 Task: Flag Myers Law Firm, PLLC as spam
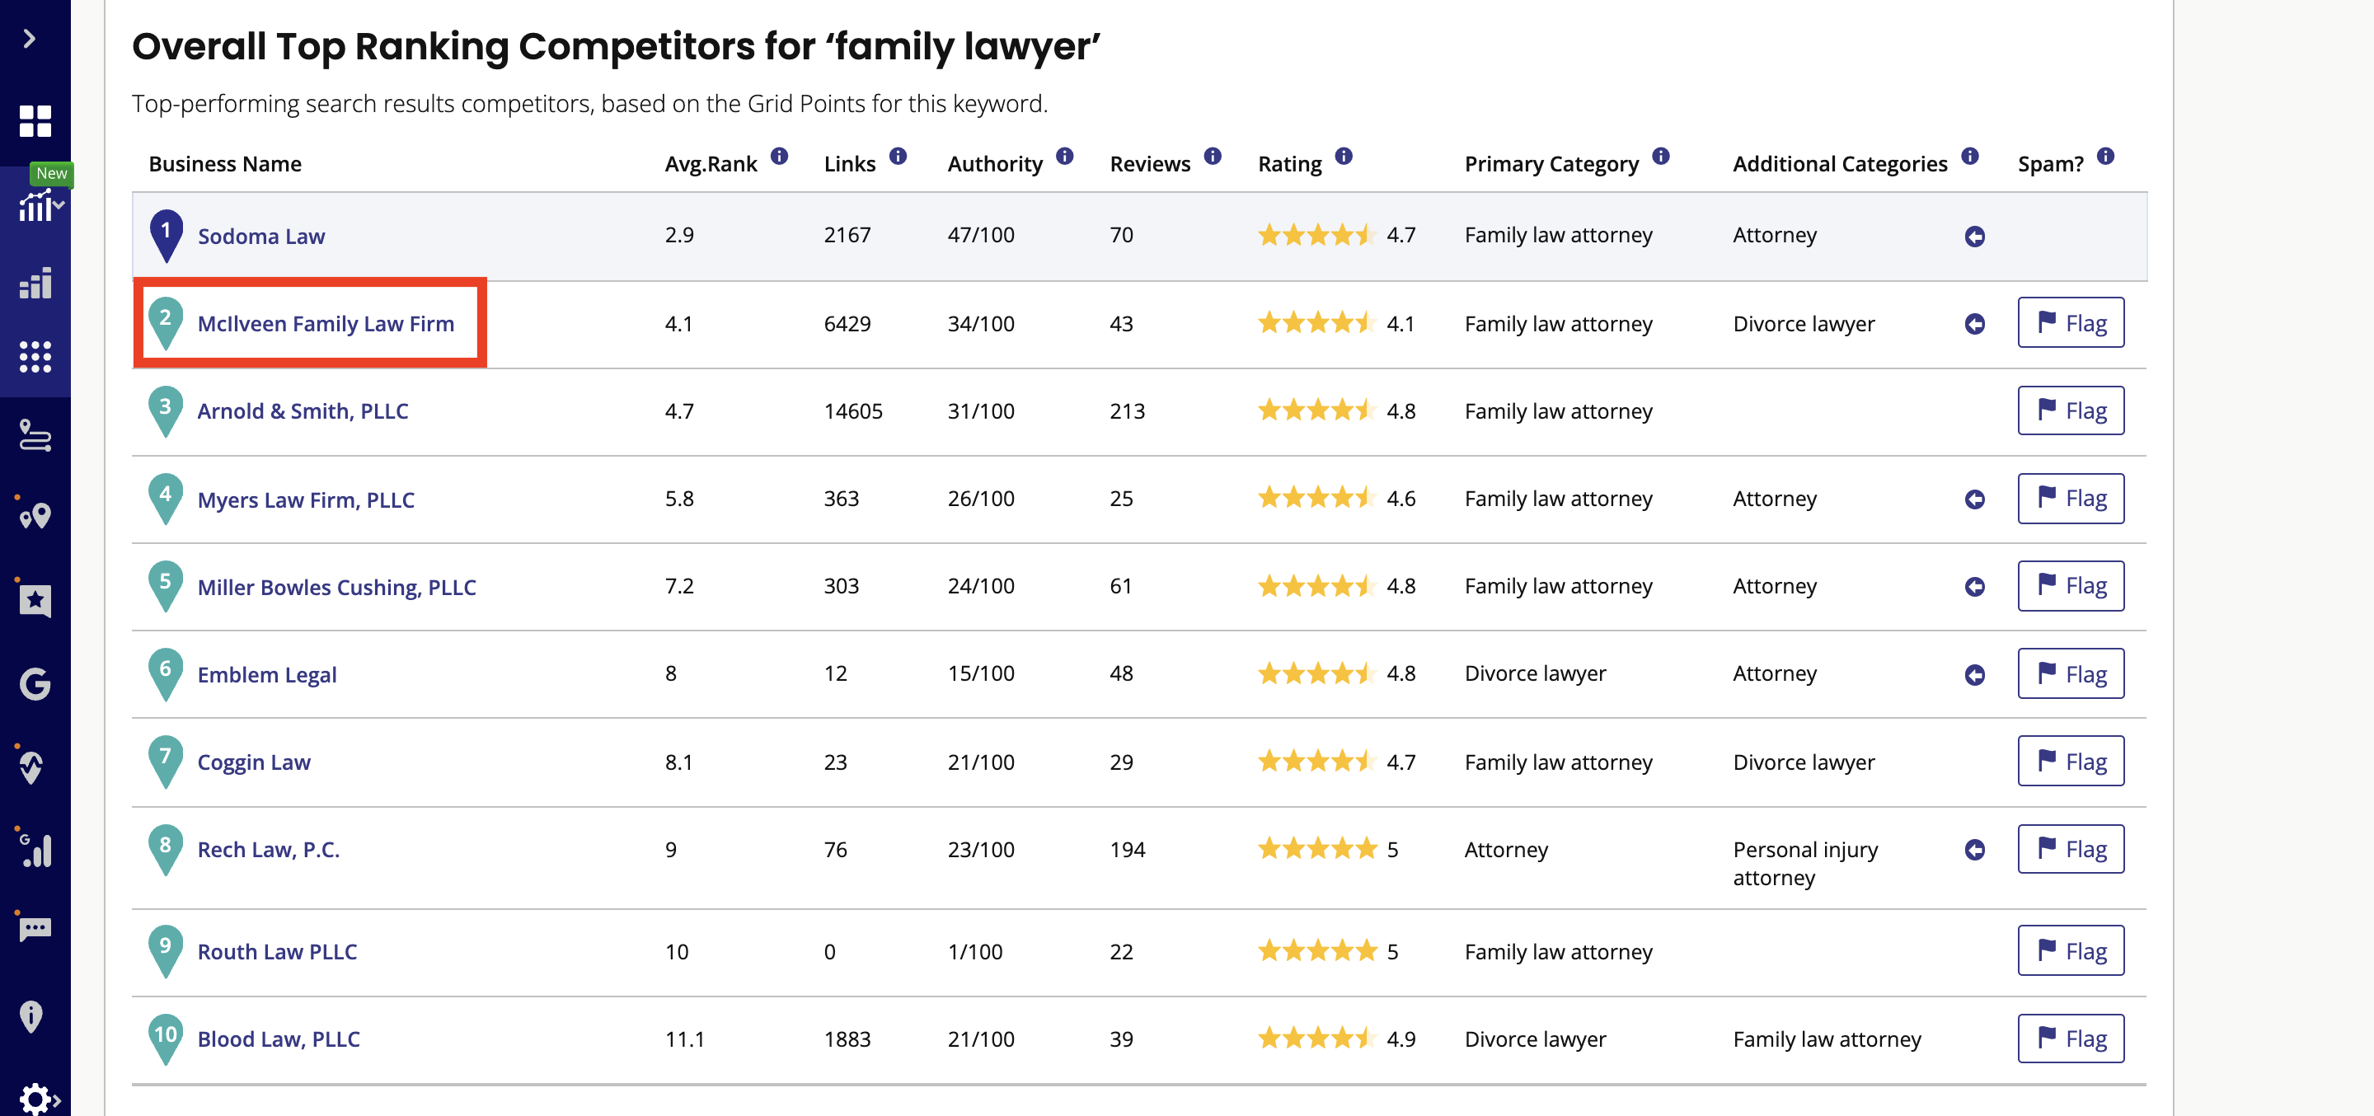coord(2071,499)
